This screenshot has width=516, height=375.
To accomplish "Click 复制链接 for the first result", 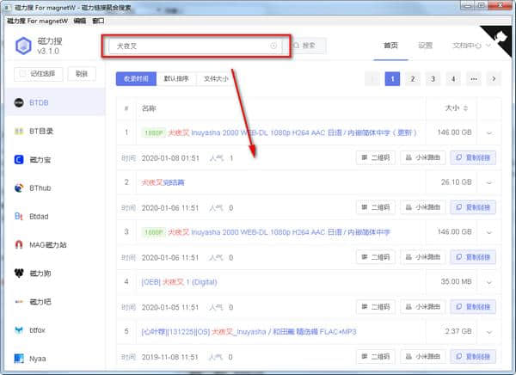I will (x=474, y=158).
